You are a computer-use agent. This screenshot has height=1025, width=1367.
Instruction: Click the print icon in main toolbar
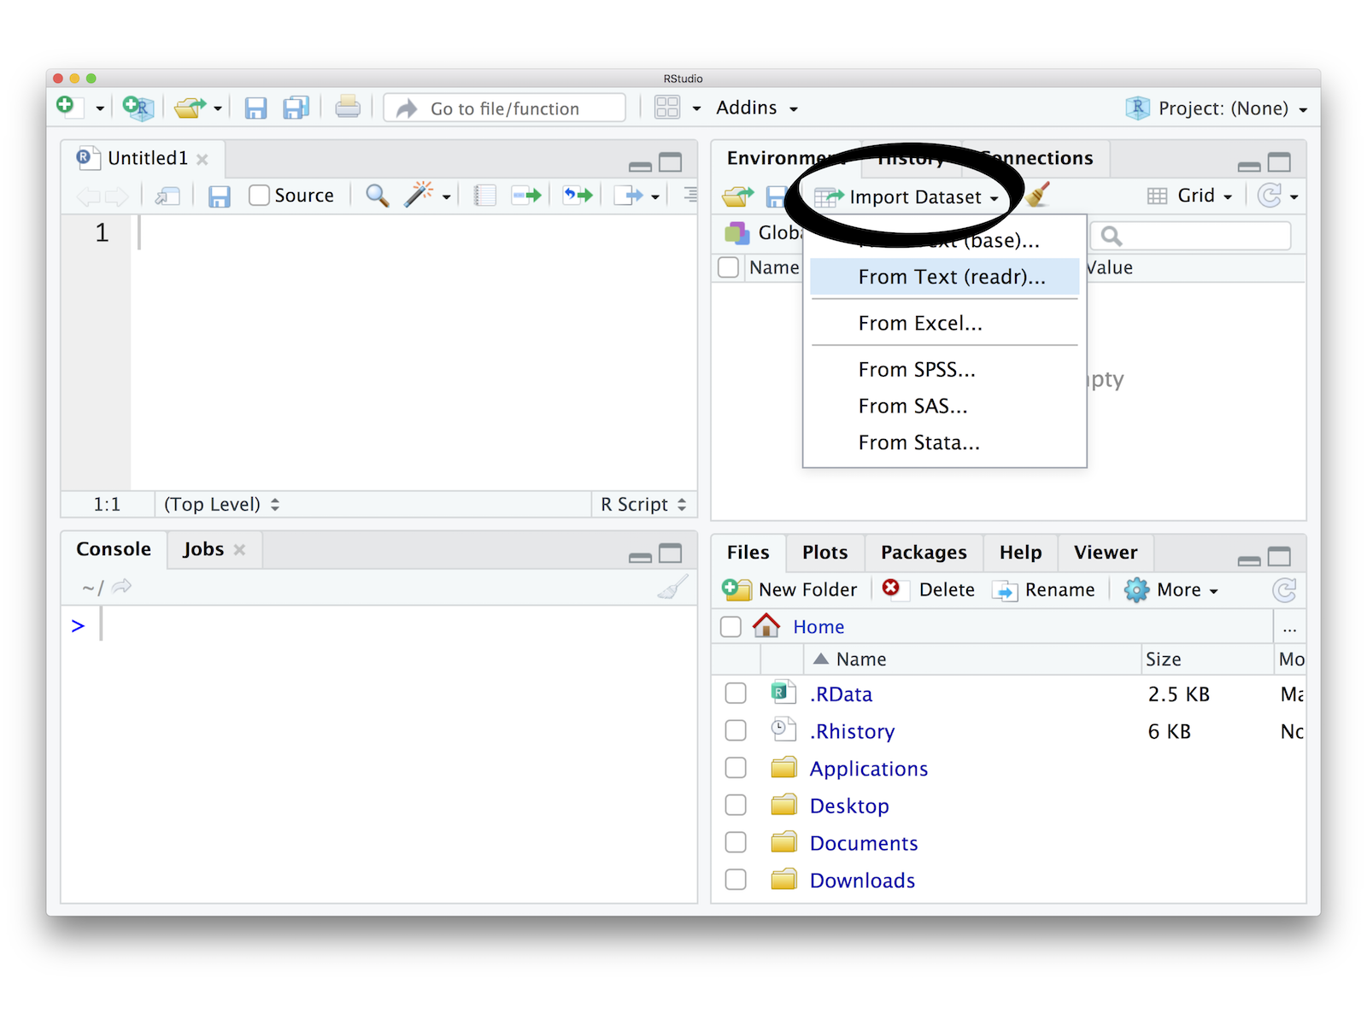click(347, 108)
